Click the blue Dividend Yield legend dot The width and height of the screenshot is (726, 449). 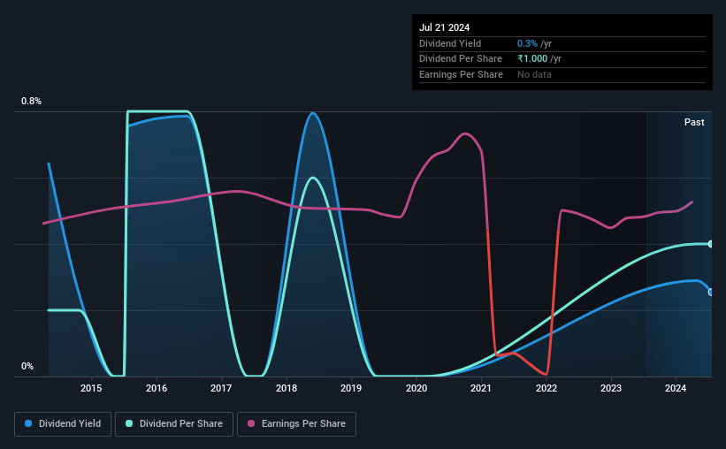click(28, 423)
